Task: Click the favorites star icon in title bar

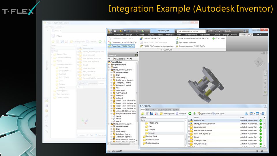Action: 219,31
